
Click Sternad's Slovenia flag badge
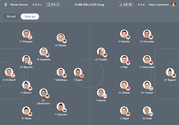[65, 110]
